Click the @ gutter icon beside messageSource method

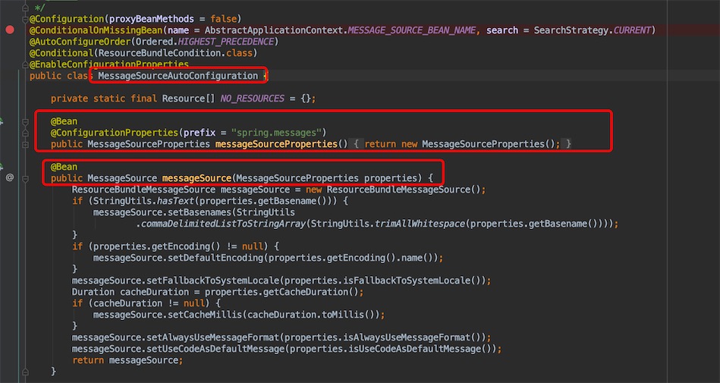(10, 177)
